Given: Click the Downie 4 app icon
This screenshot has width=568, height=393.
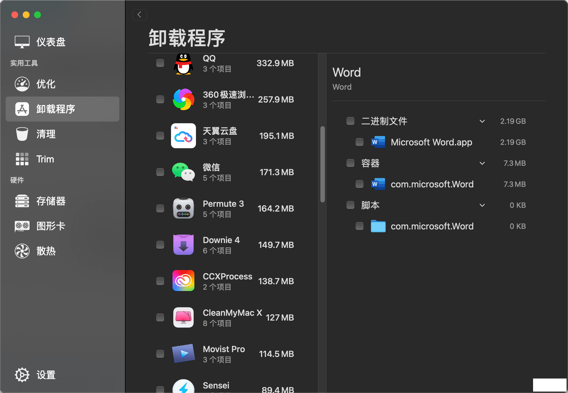Looking at the screenshot, I should point(183,245).
